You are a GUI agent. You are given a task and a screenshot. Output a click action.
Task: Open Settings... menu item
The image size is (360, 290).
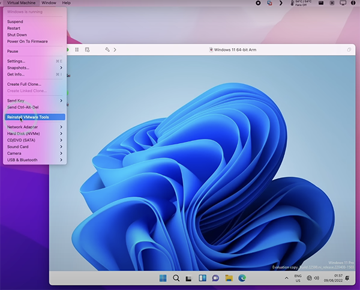35,61
